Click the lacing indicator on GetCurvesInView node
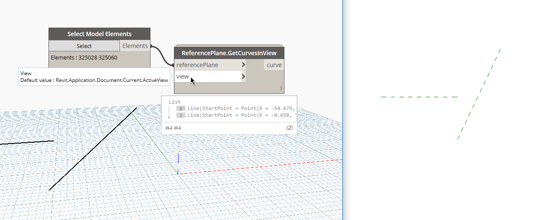The height and width of the screenshot is (220, 534). tap(281, 88)
